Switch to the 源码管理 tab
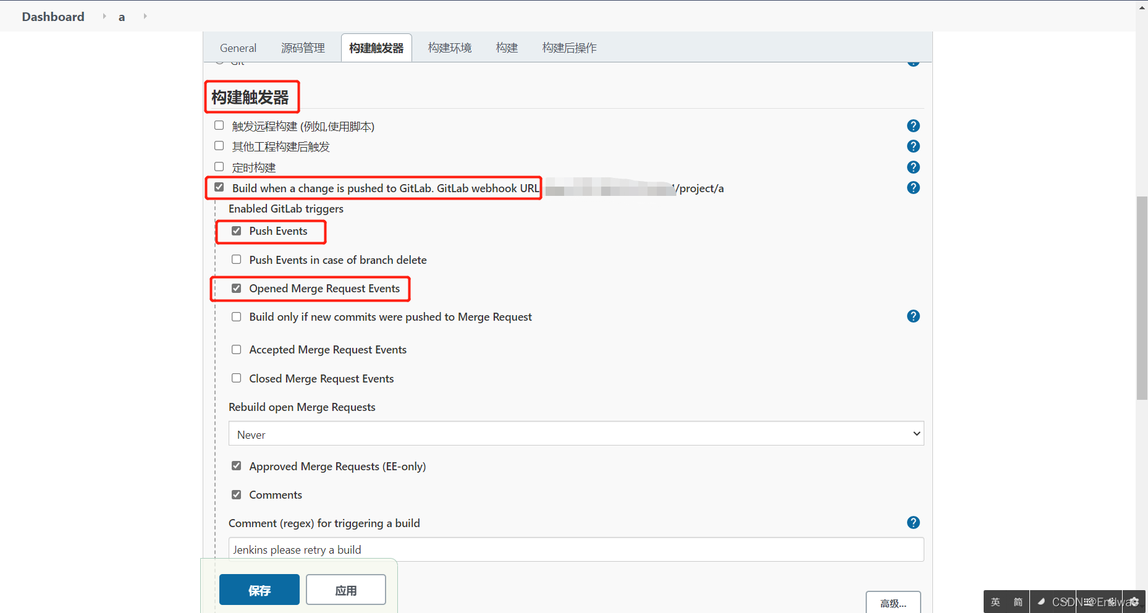 pos(303,48)
